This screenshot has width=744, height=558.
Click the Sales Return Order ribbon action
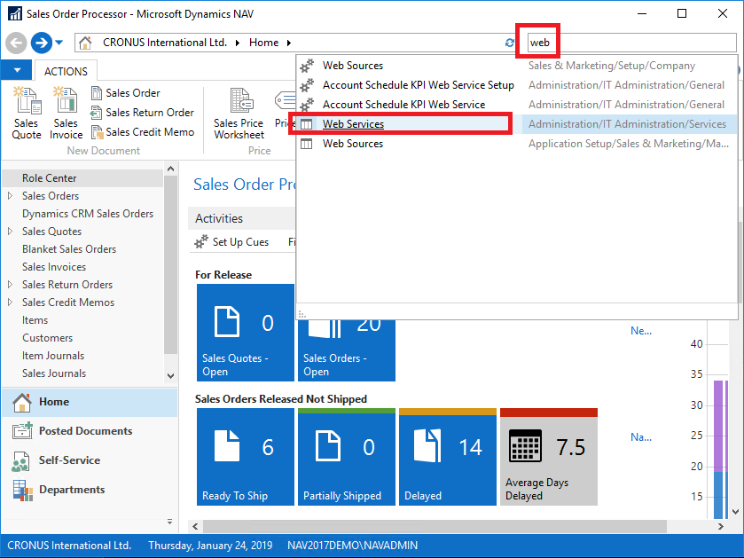(143, 113)
